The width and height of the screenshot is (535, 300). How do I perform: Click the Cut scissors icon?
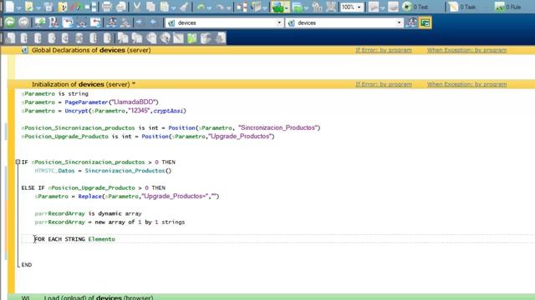pyautogui.click(x=137, y=7)
